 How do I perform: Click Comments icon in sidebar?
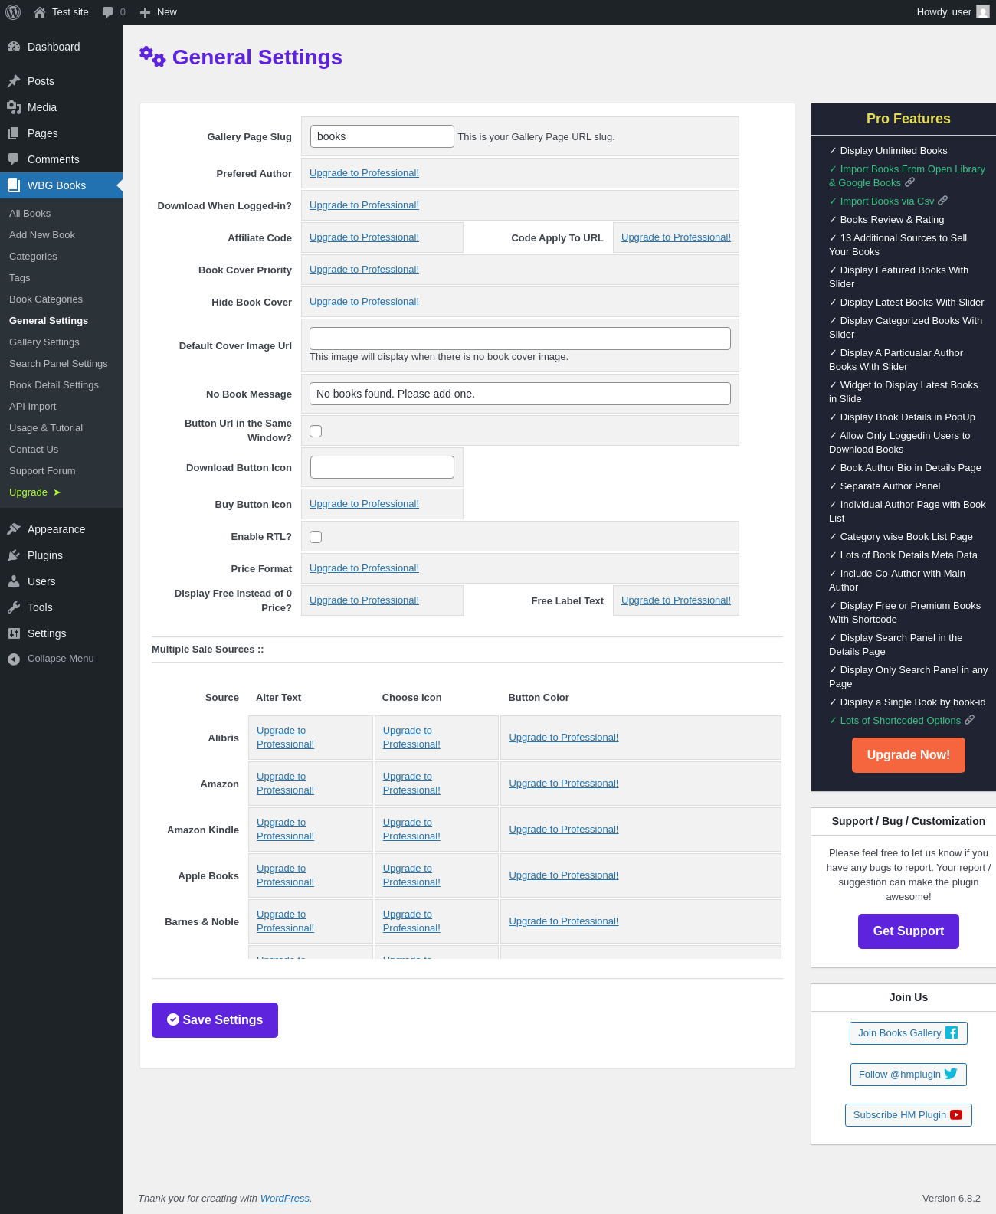[x=14, y=159]
